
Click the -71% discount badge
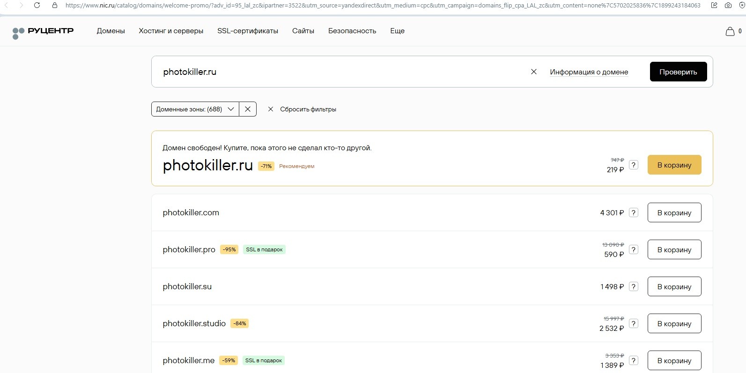266,166
